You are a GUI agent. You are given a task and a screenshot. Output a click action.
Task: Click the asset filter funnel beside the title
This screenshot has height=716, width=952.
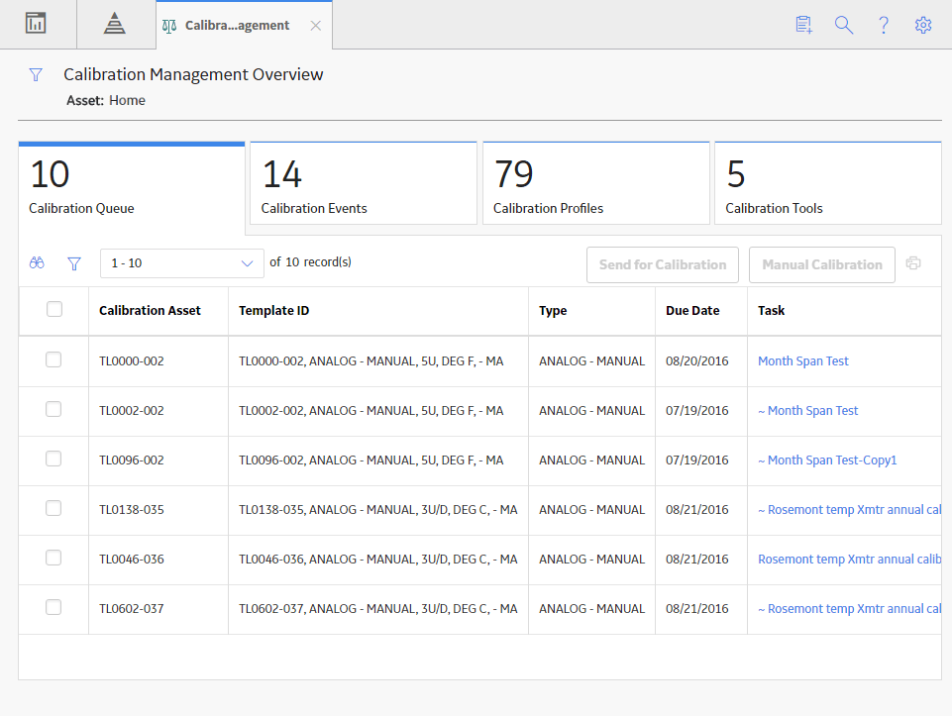click(x=36, y=74)
